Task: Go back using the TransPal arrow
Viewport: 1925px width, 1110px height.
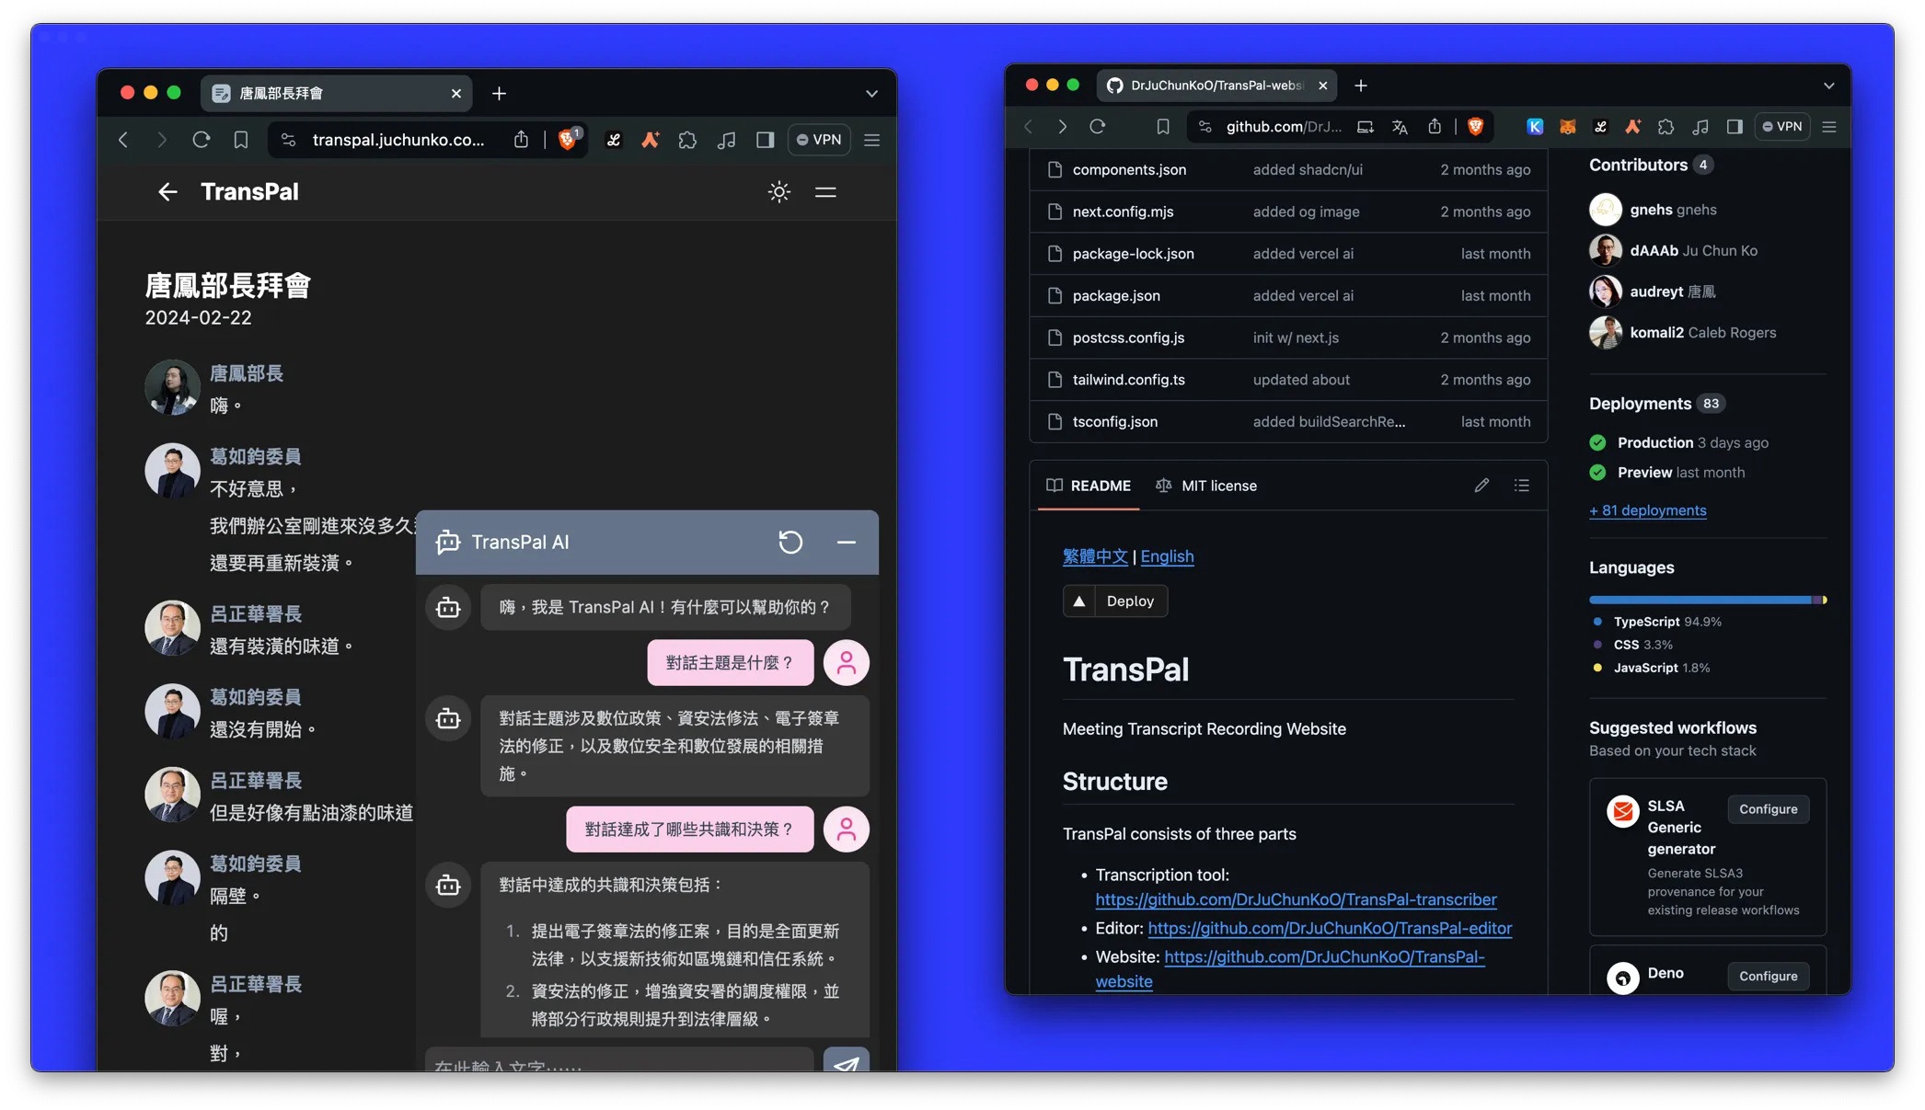Action: [x=167, y=191]
